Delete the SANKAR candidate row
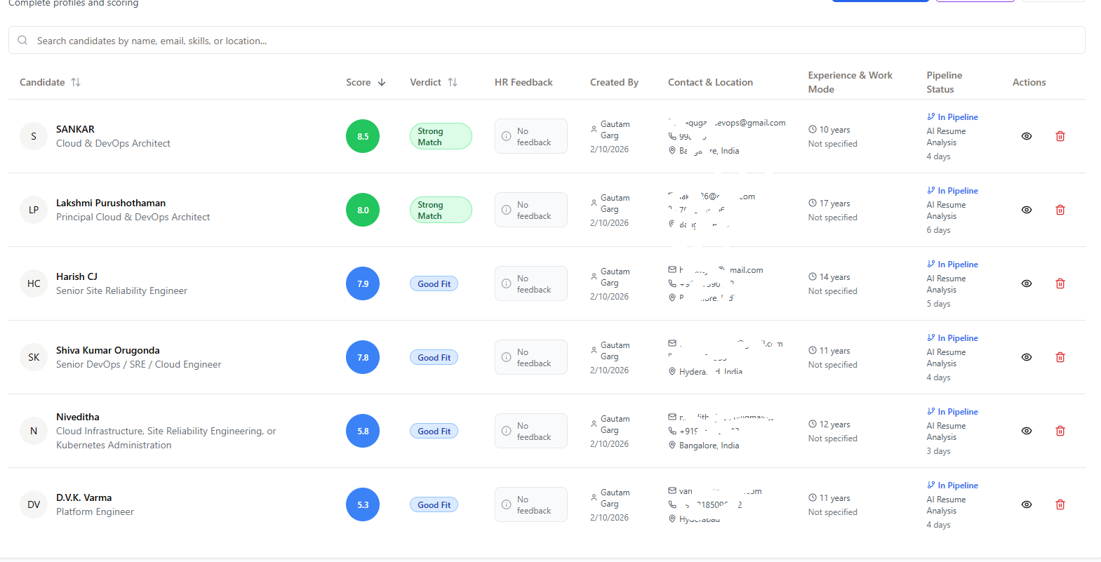 coord(1060,136)
